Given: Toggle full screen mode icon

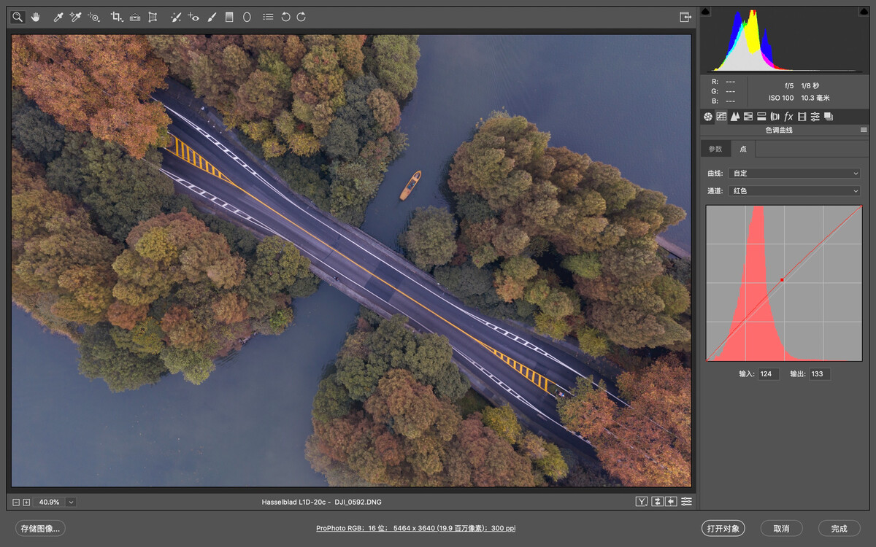Looking at the screenshot, I should 685,17.
